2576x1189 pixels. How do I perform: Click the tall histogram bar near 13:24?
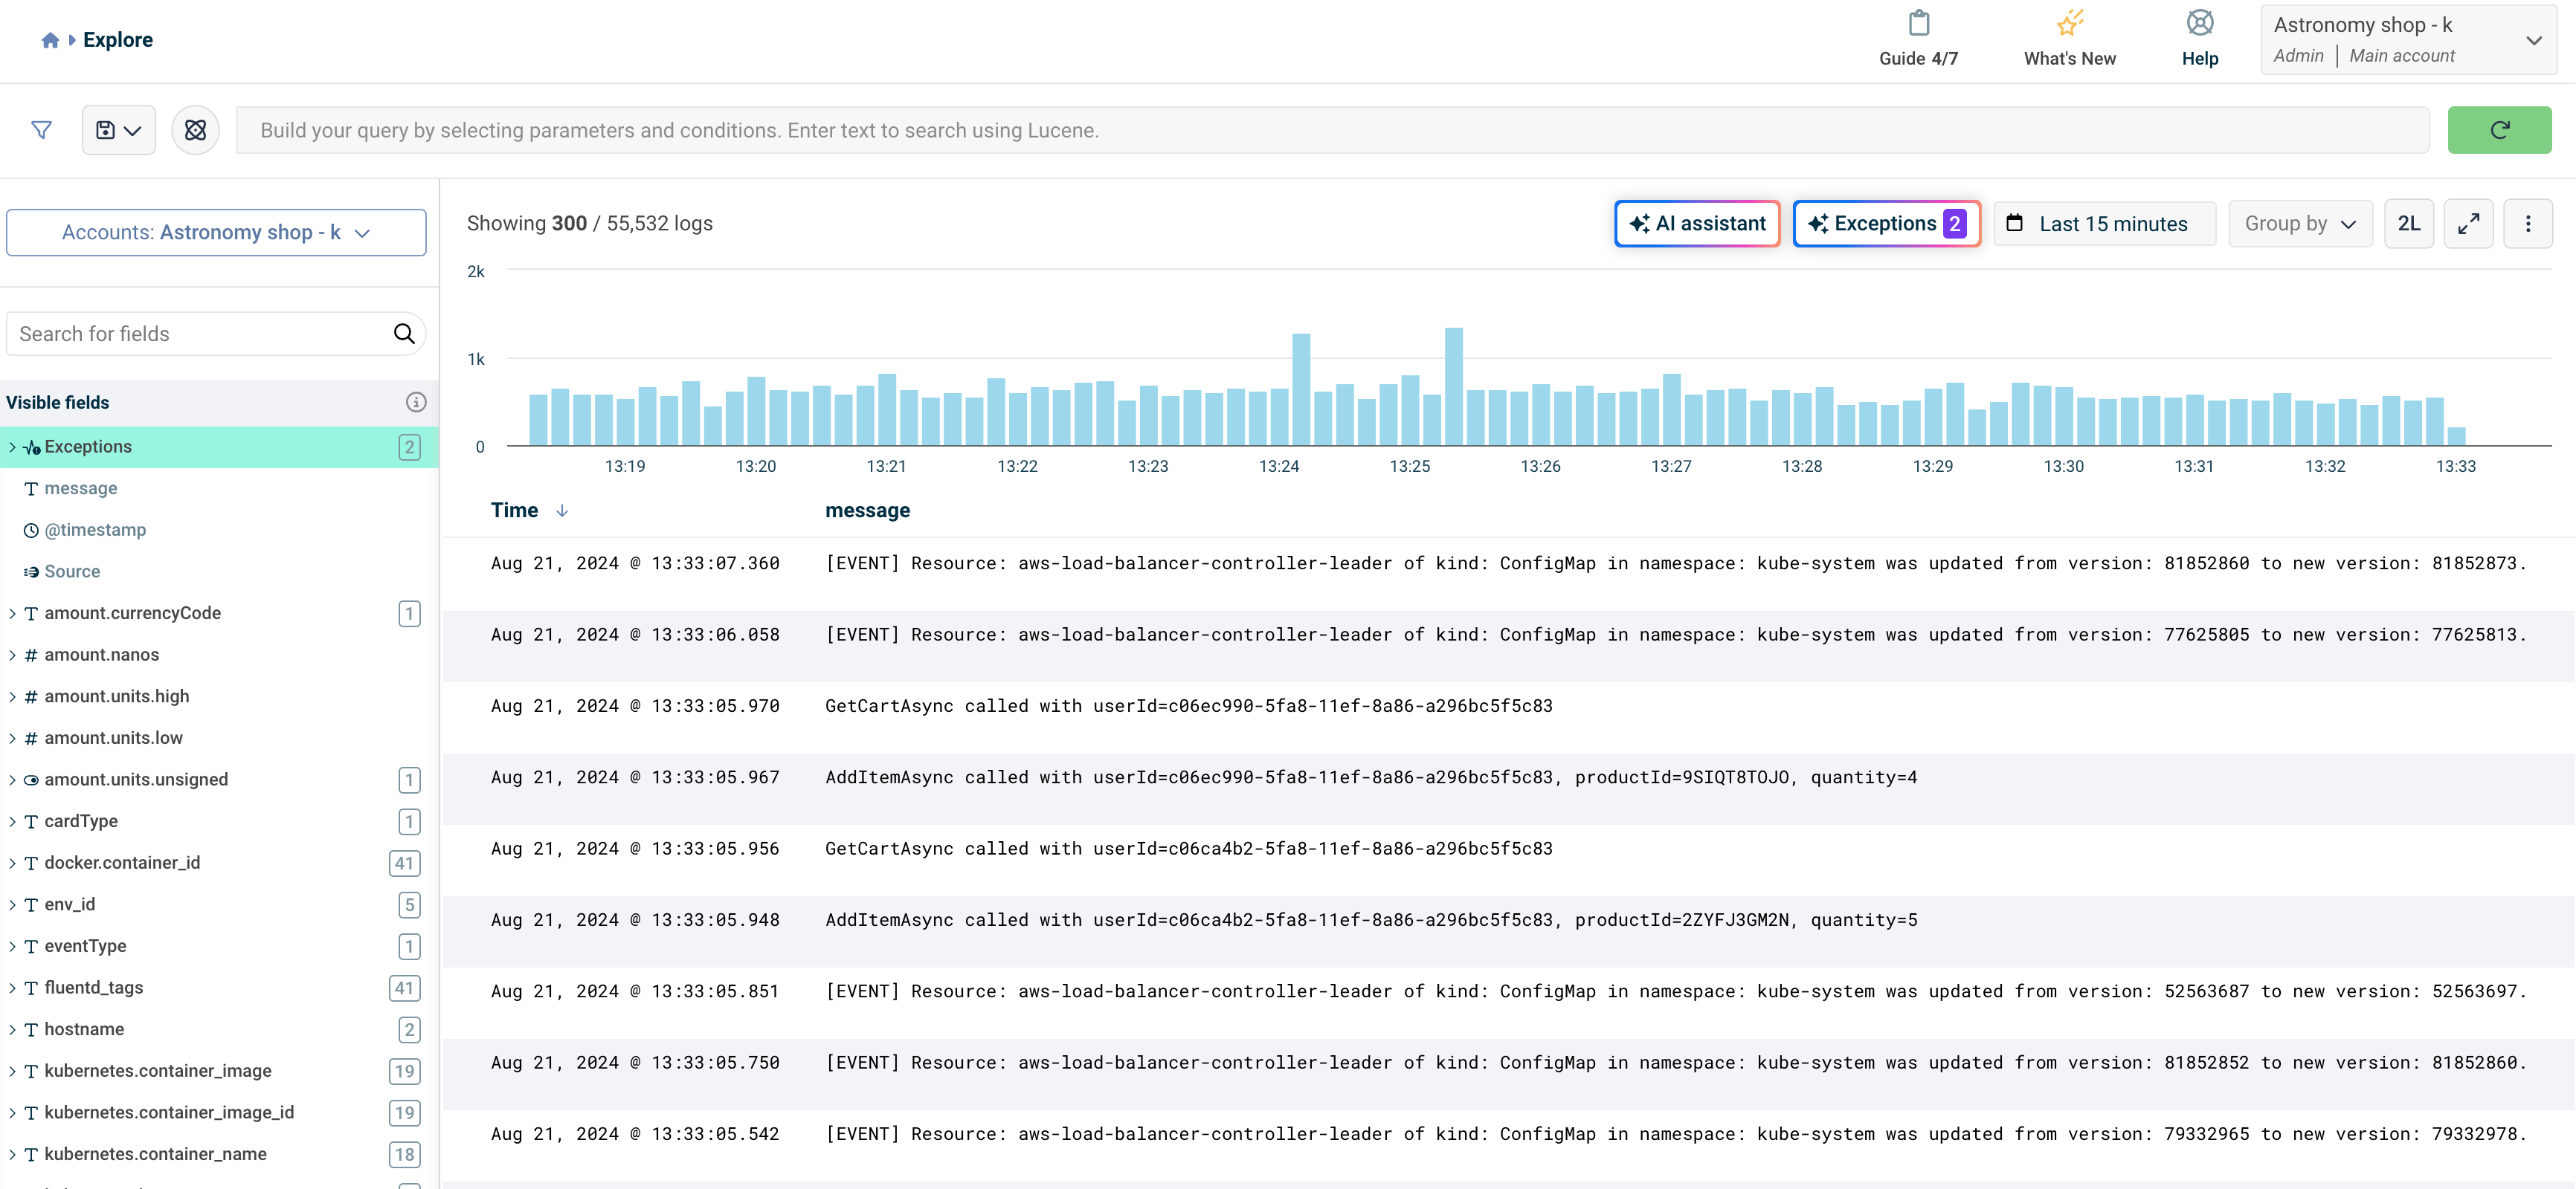click(x=1301, y=389)
